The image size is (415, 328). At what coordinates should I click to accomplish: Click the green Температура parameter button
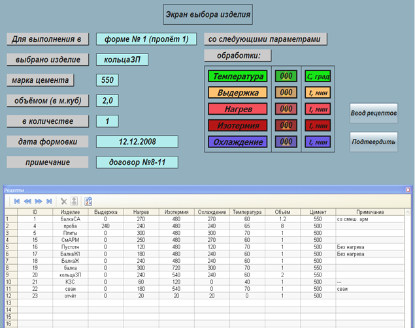237,76
